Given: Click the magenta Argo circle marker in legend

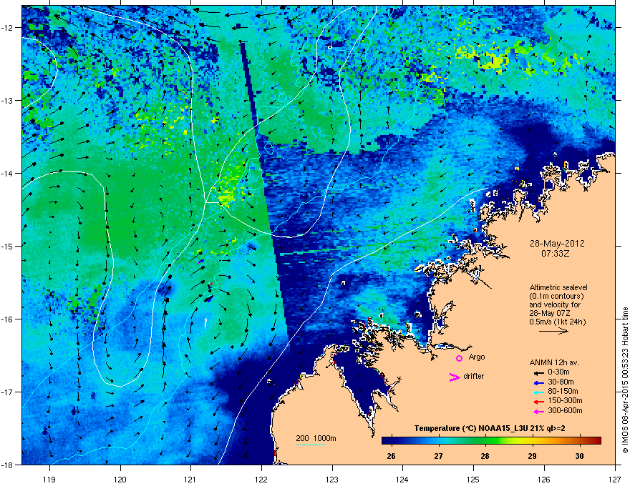Looking at the screenshot, I should click(x=459, y=358).
